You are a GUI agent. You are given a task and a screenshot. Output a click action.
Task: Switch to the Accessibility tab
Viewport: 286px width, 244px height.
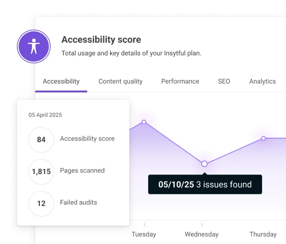click(x=61, y=81)
